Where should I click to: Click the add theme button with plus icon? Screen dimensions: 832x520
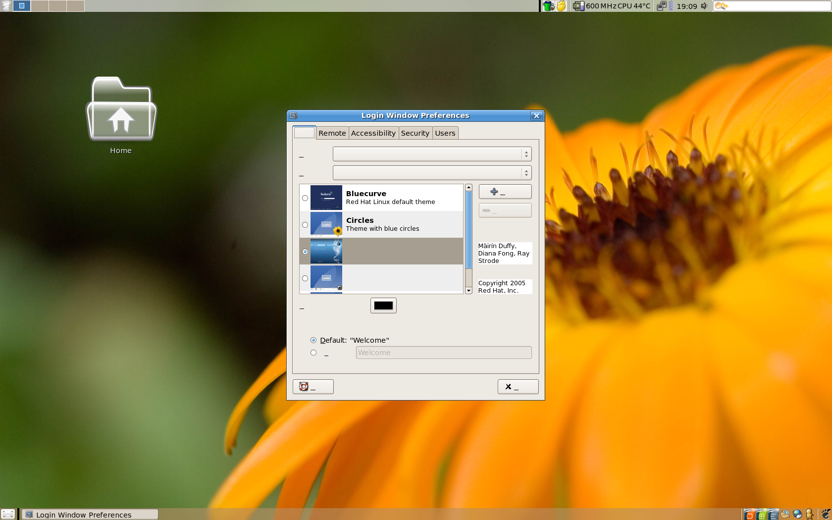tap(505, 192)
